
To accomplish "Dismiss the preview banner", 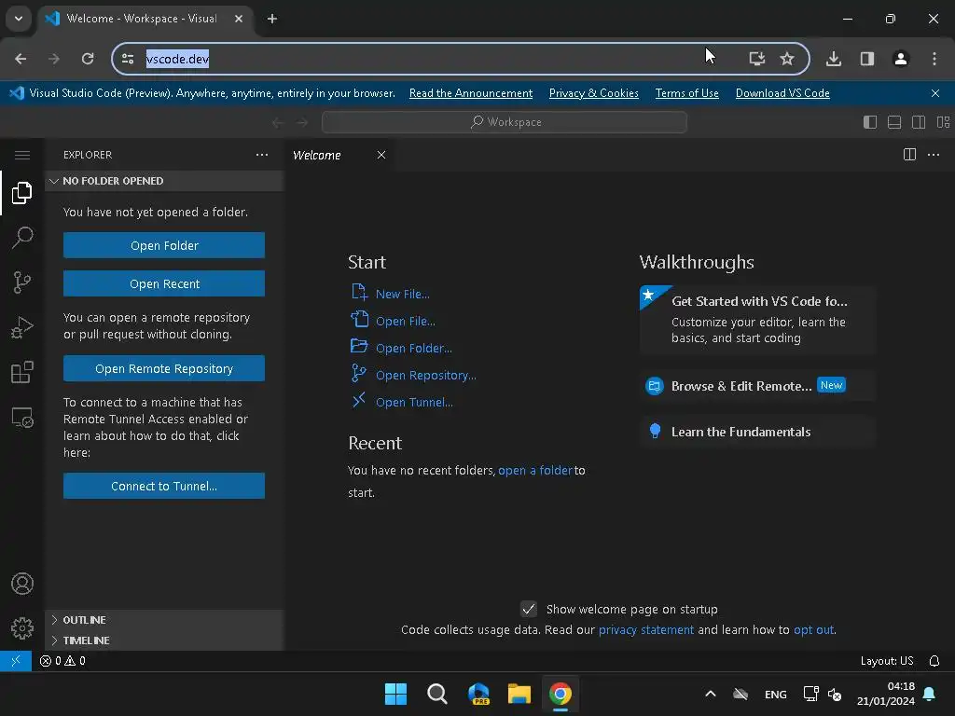I will point(935,93).
